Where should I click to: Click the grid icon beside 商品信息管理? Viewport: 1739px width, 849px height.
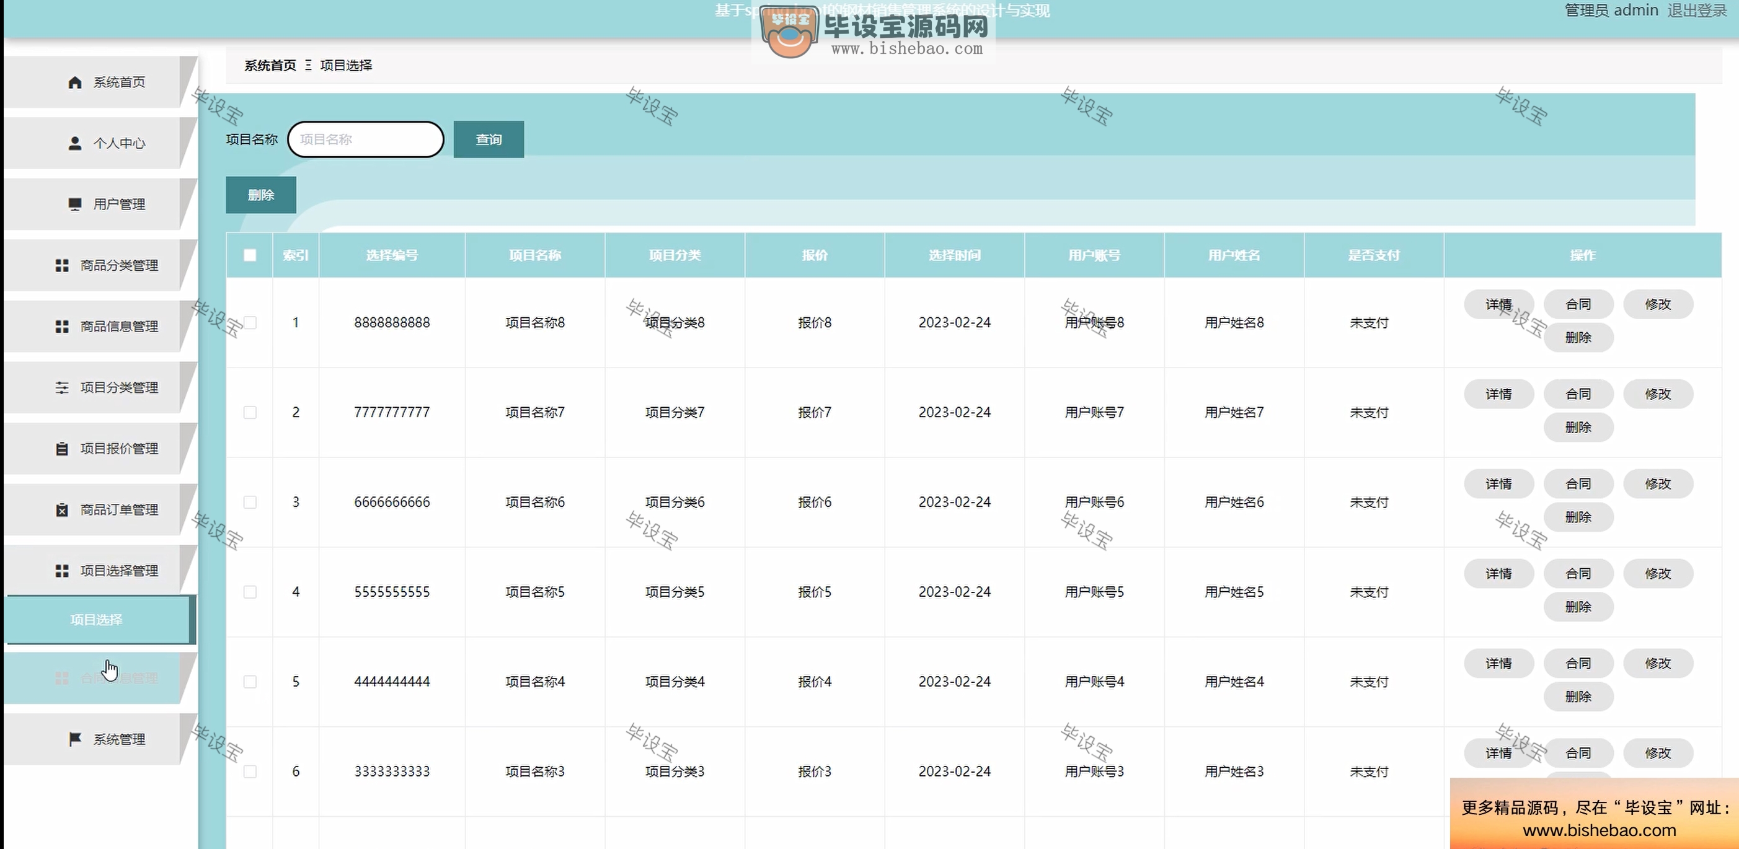tap(62, 327)
